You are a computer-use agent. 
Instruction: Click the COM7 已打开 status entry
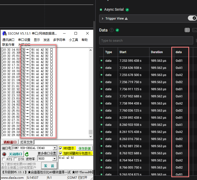[x=77, y=178]
